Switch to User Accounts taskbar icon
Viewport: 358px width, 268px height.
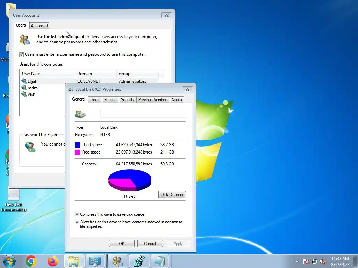pyautogui.click(x=117, y=261)
